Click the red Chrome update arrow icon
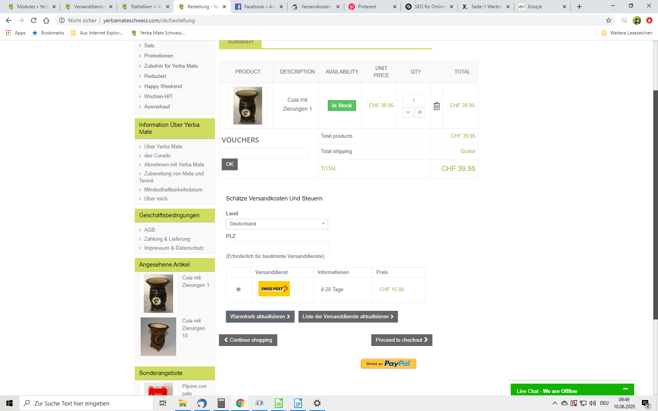658x411 pixels. click(649, 20)
